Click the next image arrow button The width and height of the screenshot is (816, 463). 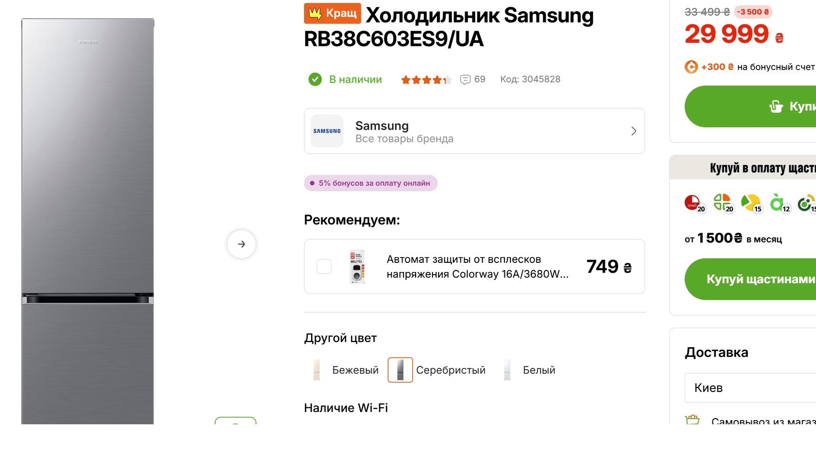point(241,244)
